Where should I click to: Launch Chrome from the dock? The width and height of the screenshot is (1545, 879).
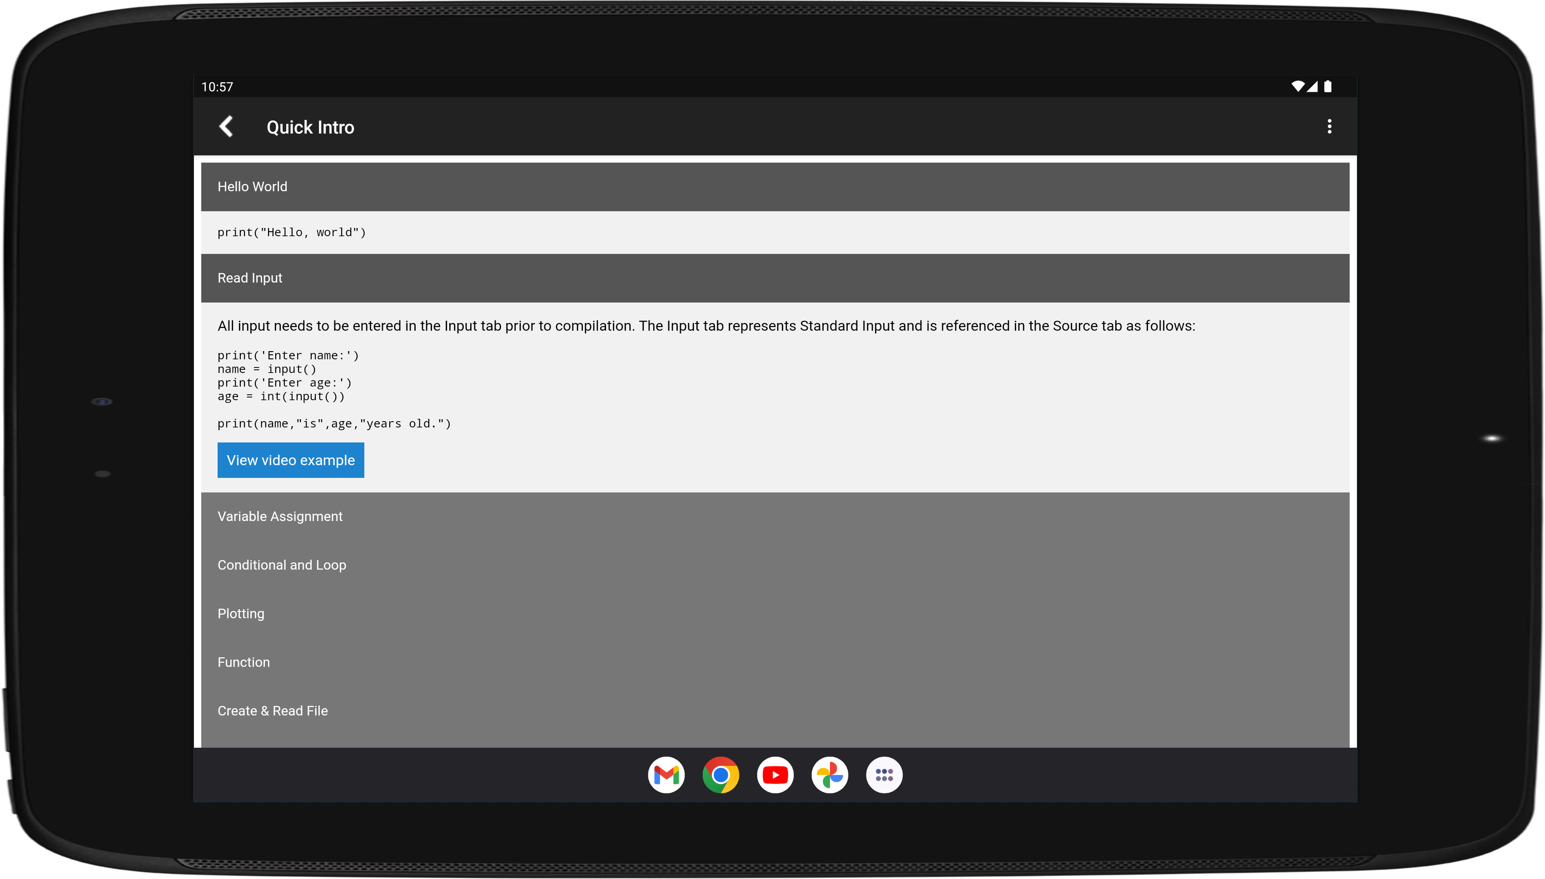click(720, 775)
